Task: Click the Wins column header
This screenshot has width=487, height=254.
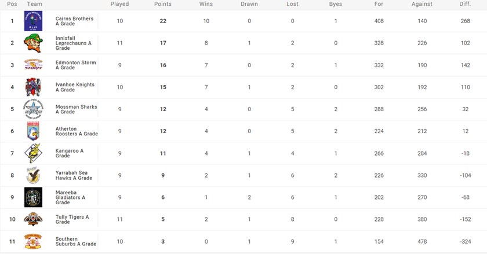Action: pyautogui.click(x=206, y=4)
